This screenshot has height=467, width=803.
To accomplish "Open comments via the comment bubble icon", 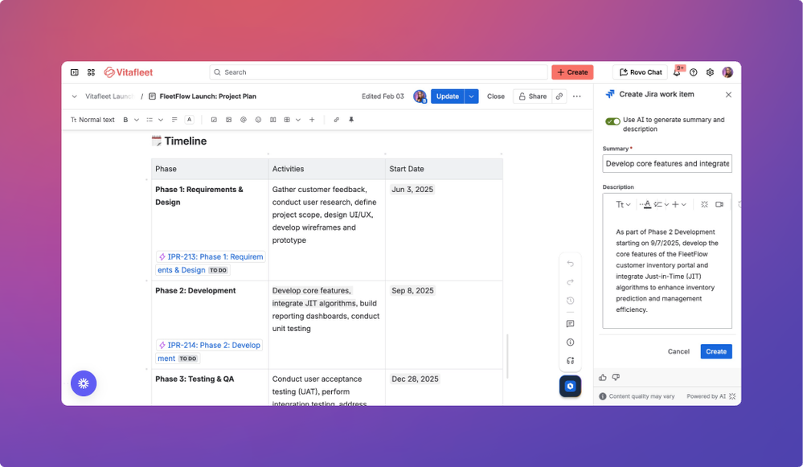I will click(571, 324).
